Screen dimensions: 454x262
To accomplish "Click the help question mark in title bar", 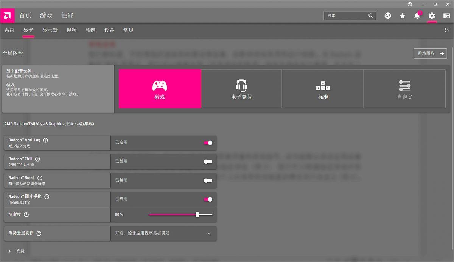I will pyautogui.click(x=410, y=4).
